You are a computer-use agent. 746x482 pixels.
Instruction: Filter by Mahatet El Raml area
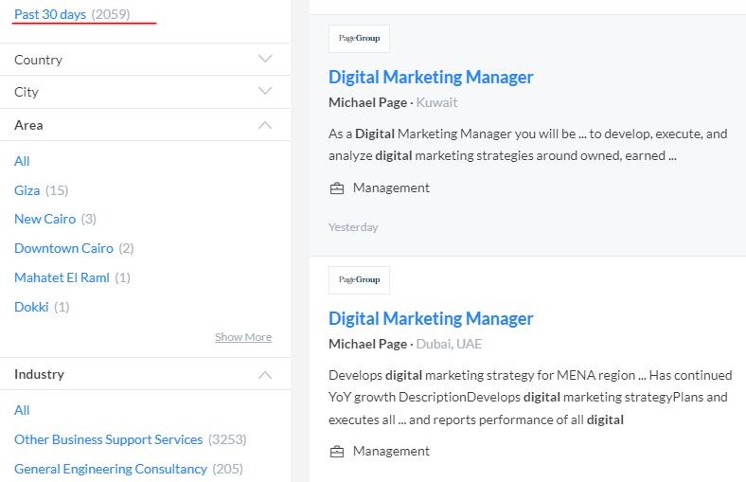[x=62, y=277]
